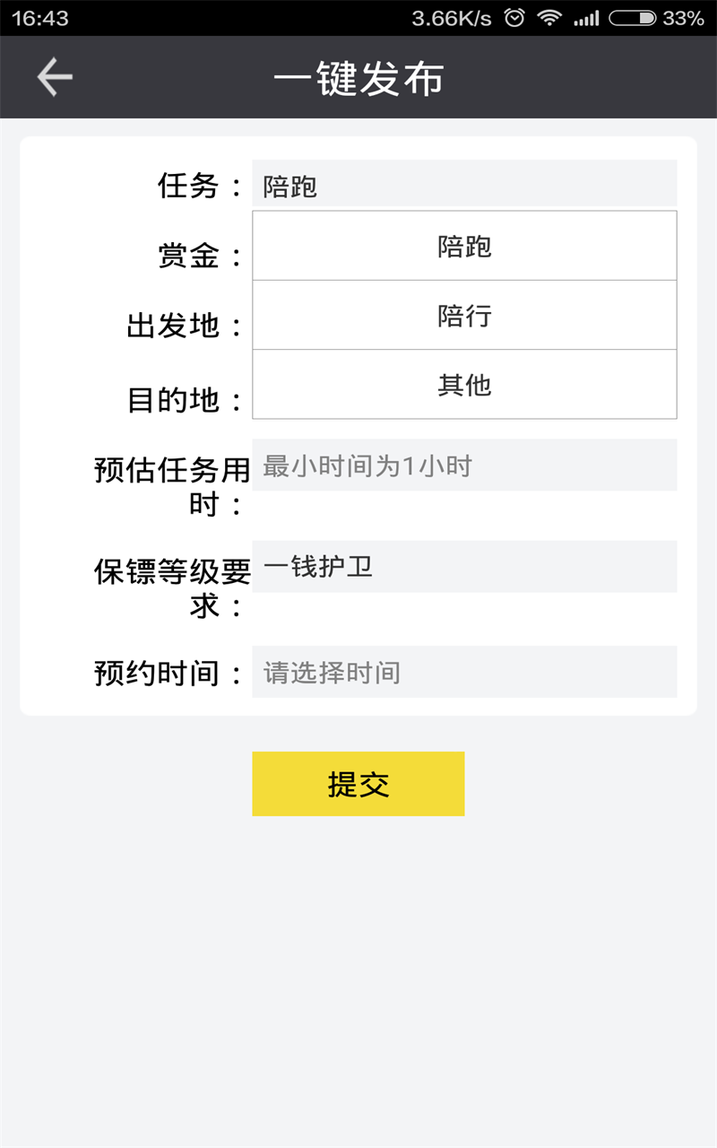Select 陪行 from the dropdown list
Screen dimensions: 717x1148
[463, 315]
